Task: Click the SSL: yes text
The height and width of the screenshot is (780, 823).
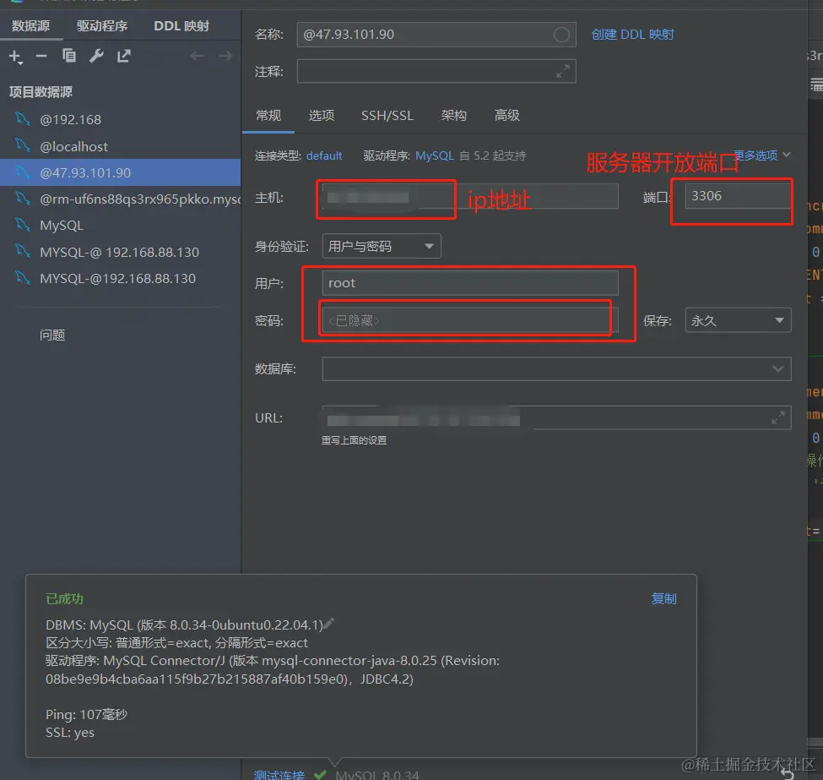Action: tap(70, 732)
